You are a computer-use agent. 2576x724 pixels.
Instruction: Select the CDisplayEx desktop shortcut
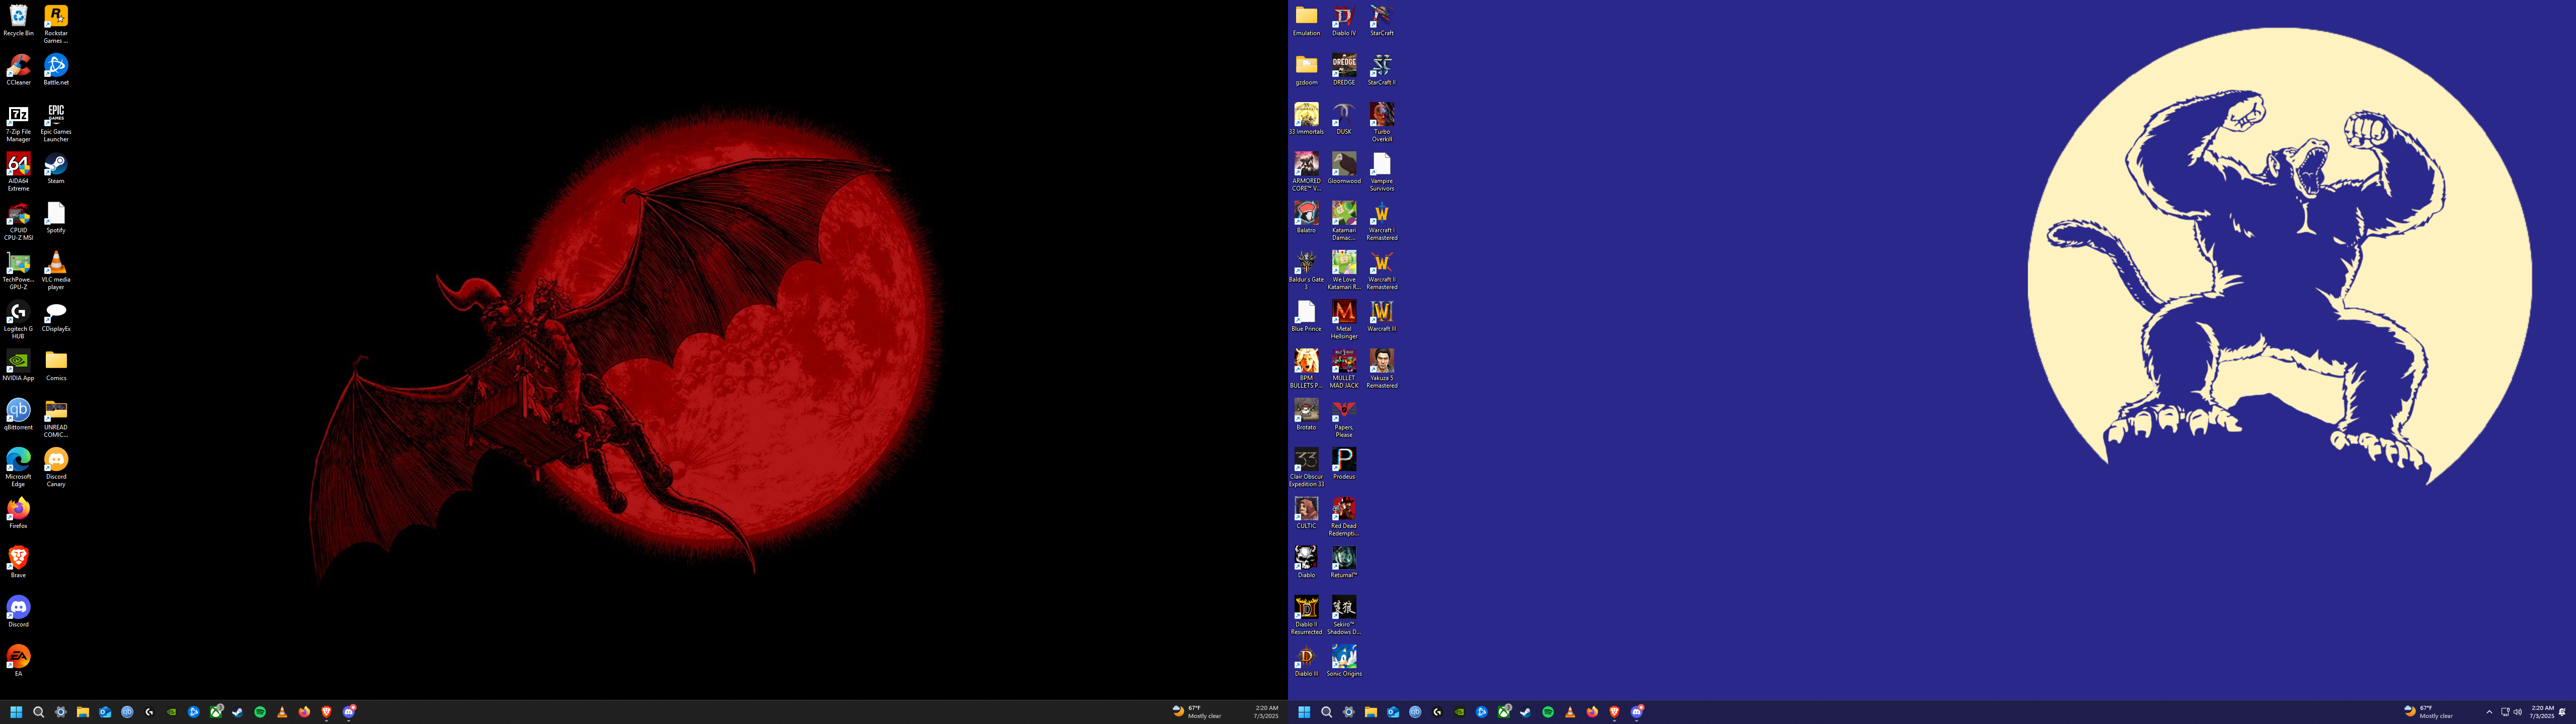coord(56,316)
